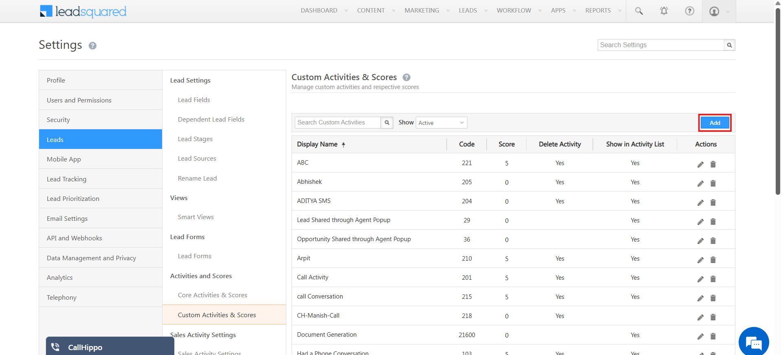Edit the ABC activity with pencil icon

(700, 164)
